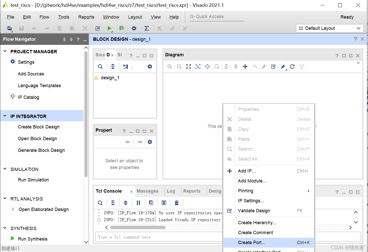Click the Select Area icon in Diagram
The image size is (368, 252).
pos(198,67)
